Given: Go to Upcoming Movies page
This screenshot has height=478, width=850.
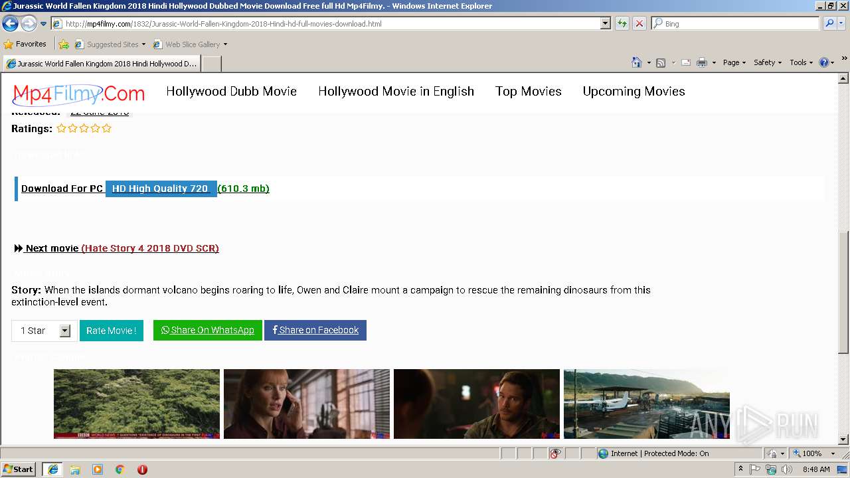Looking at the screenshot, I should point(634,92).
